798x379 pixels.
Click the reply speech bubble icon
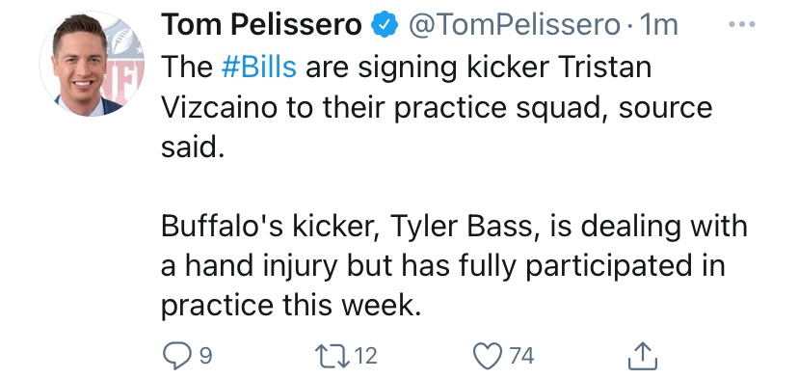[x=176, y=355]
